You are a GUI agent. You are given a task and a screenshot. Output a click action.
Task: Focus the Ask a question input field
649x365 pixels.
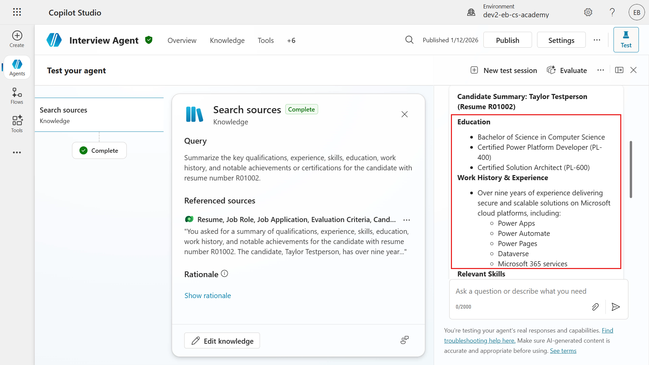(x=521, y=291)
